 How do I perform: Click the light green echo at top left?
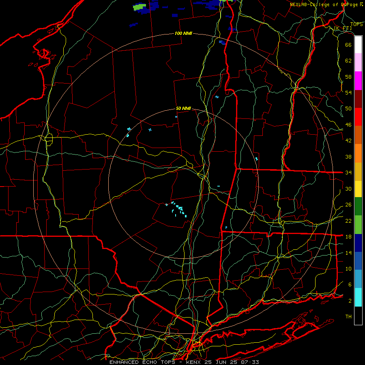pyautogui.click(x=140, y=7)
